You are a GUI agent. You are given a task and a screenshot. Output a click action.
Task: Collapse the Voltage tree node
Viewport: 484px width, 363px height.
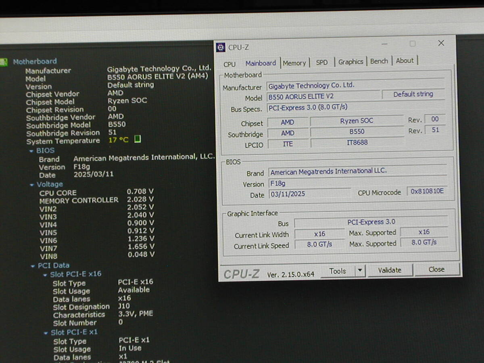click(x=32, y=185)
